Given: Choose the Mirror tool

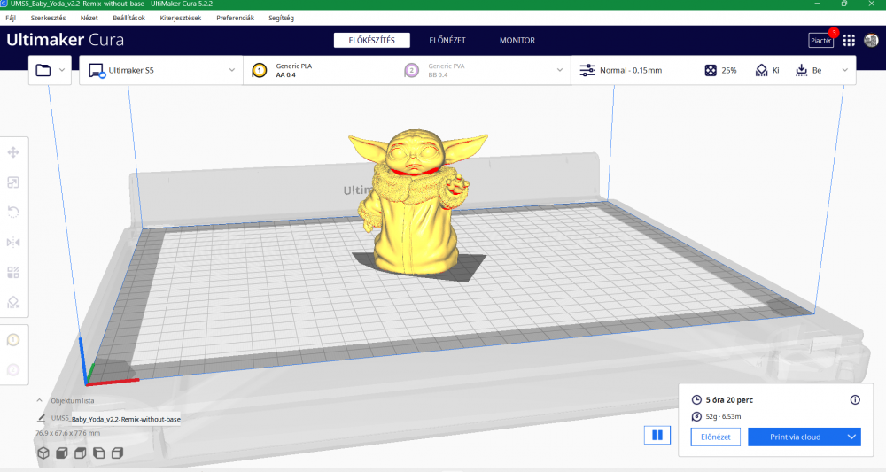Looking at the screenshot, I should coord(13,242).
